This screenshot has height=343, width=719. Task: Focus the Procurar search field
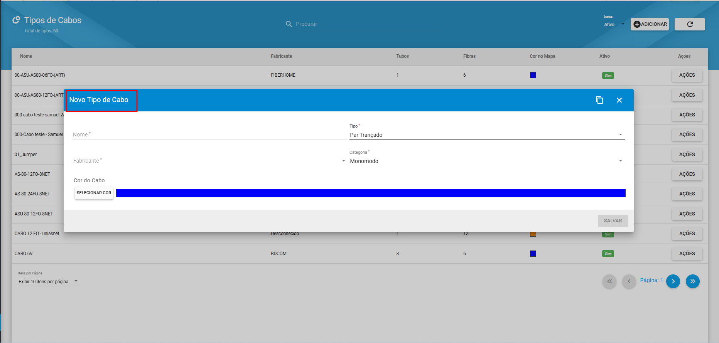click(369, 24)
